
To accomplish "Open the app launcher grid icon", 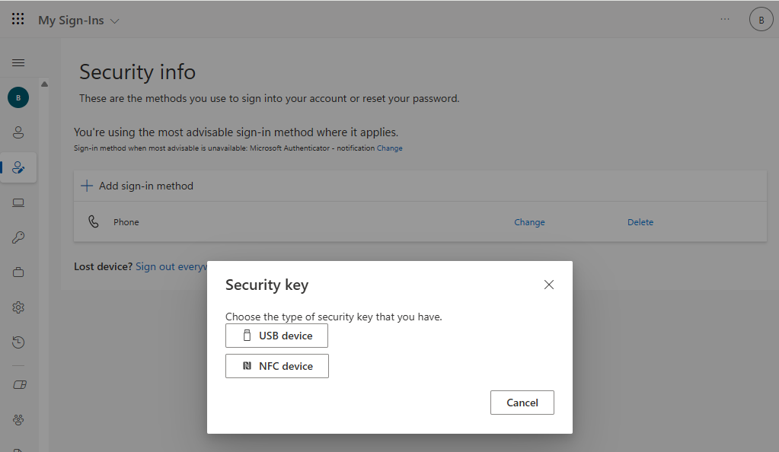I will coord(18,20).
